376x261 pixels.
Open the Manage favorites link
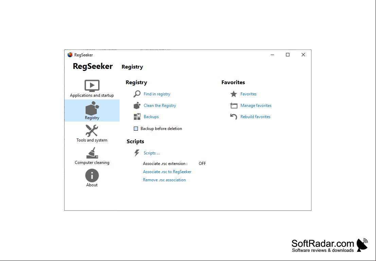click(x=256, y=106)
